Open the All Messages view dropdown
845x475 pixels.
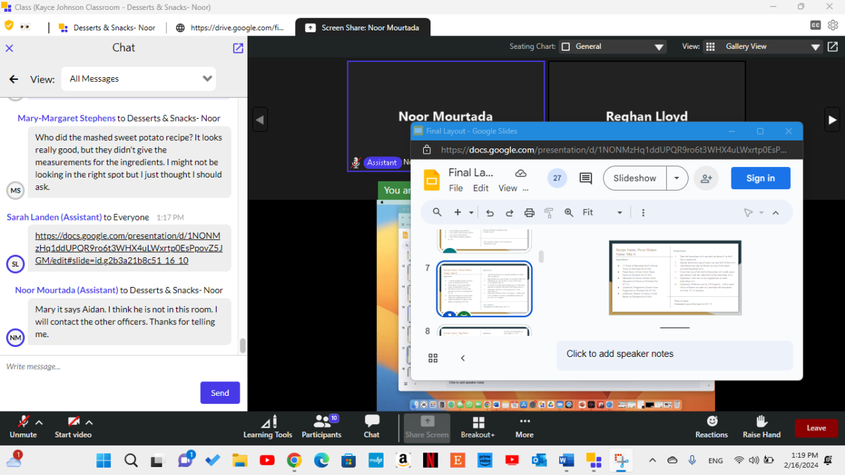pos(139,79)
